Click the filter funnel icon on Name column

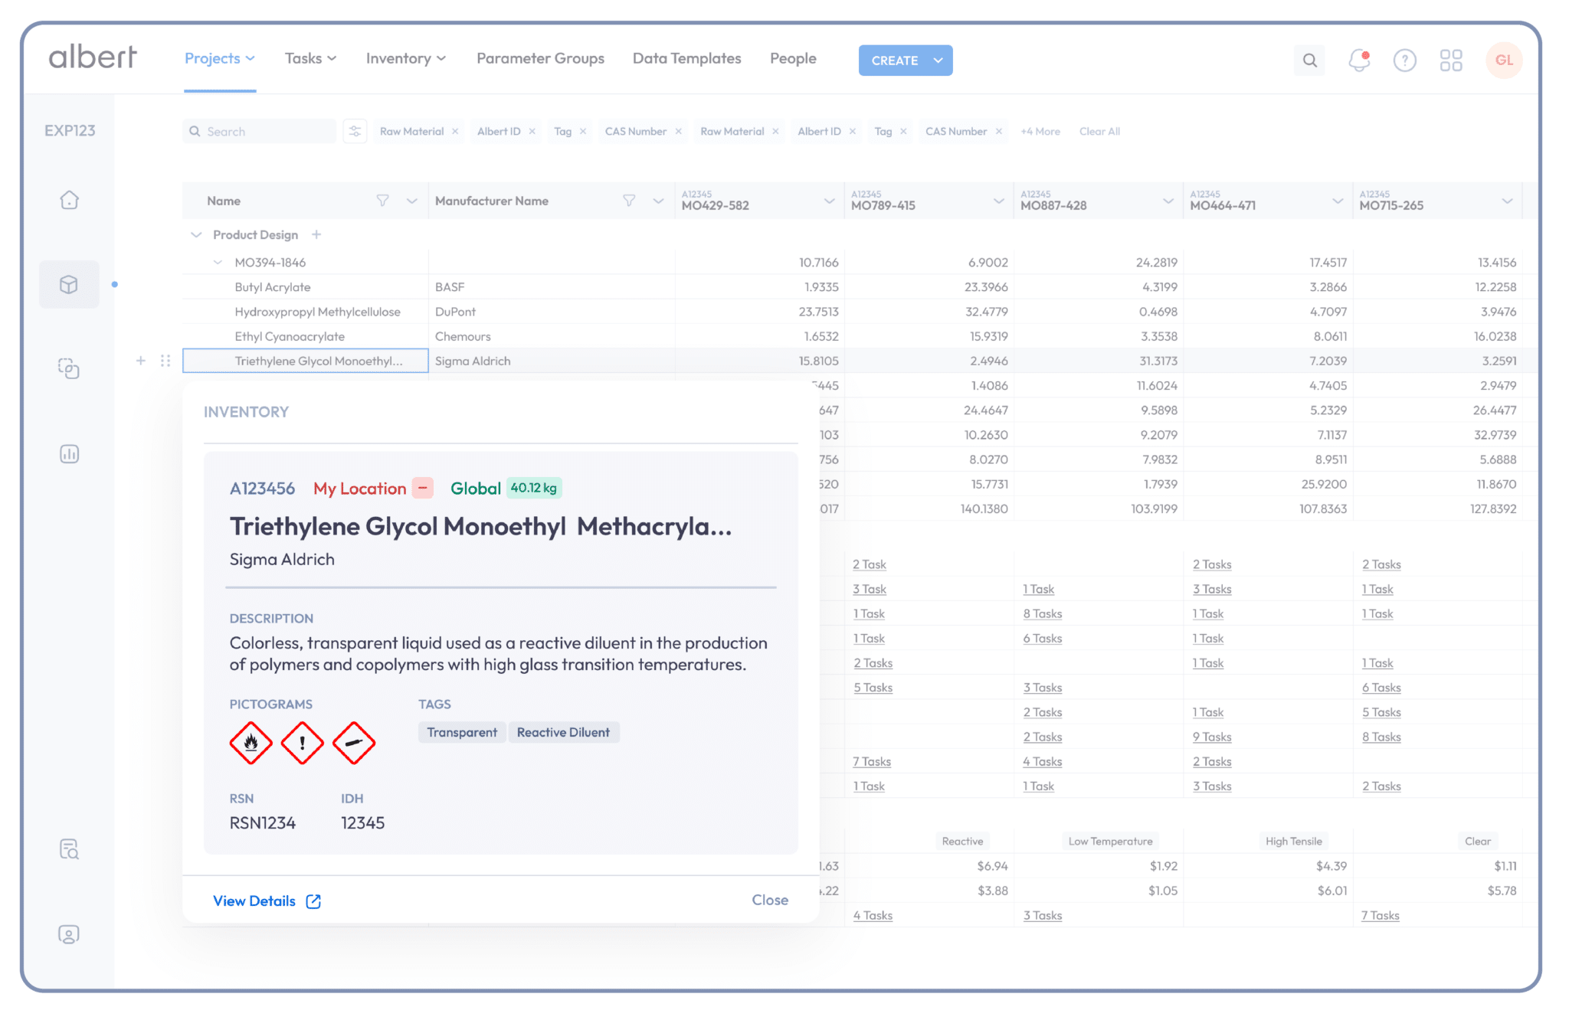point(382,201)
